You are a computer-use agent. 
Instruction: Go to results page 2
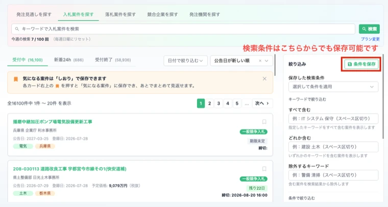[x=210, y=103]
